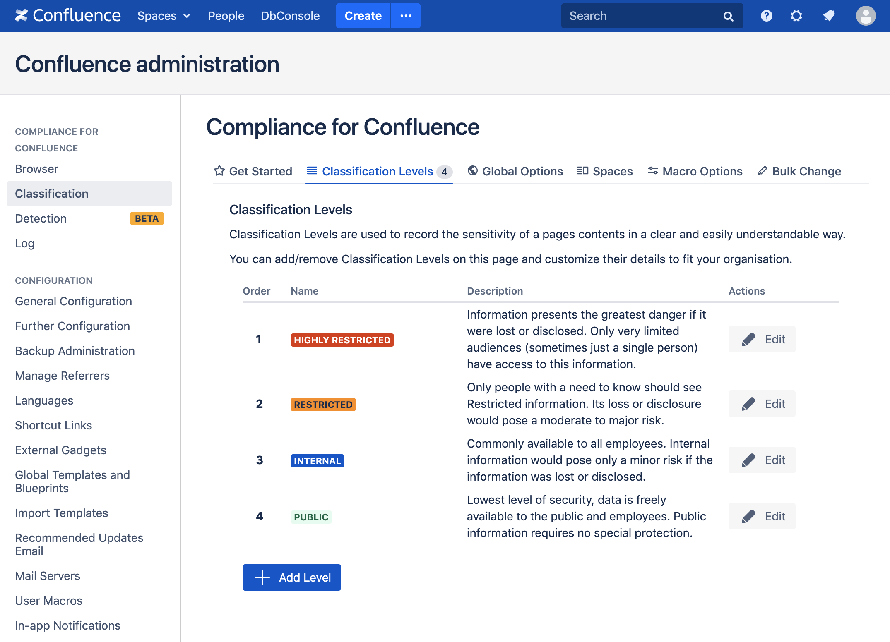The height and width of the screenshot is (642, 890).
Task: Open DbConsole in the top navigation
Action: [x=290, y=16]
